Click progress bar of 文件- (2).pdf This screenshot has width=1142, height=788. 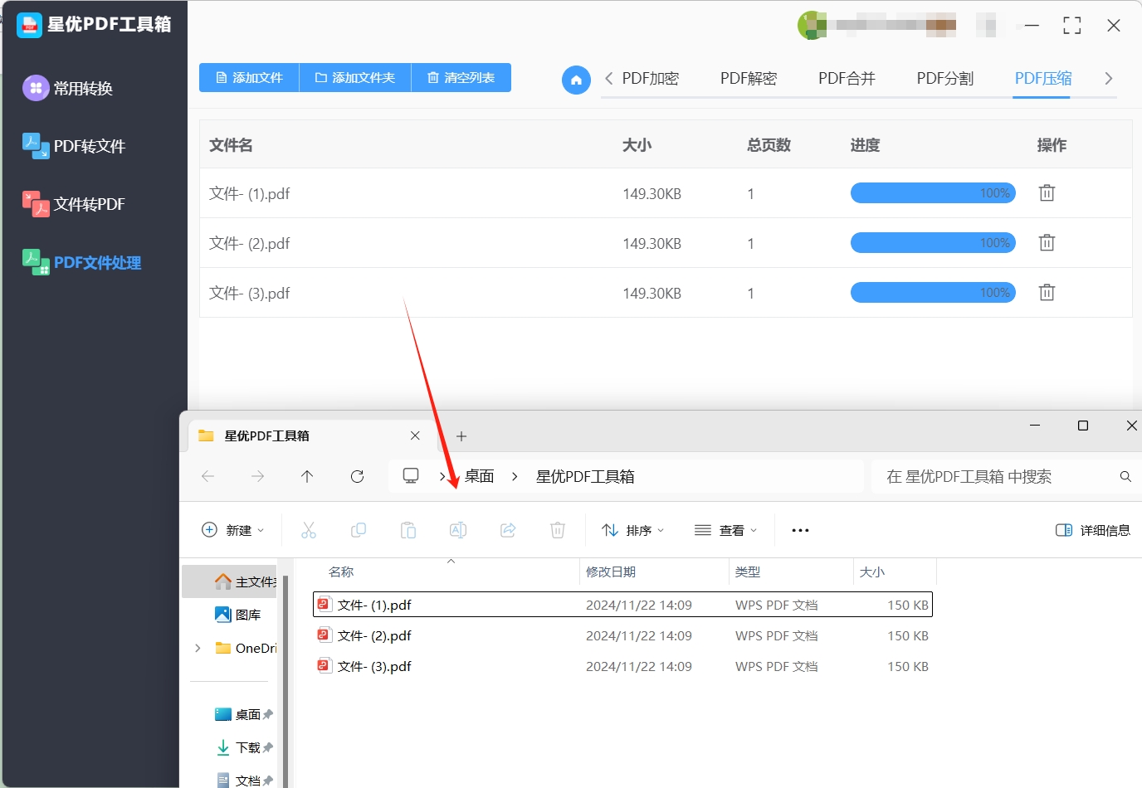[x=933, y=242]
